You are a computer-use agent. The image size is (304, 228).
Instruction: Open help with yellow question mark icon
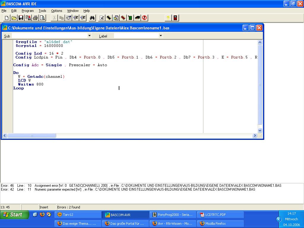coord(168,18)
